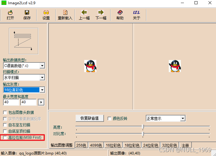Toggle 包含图像头数据 checkbox
Viewport: 216px width, 156px height.
tap(5, 112)
